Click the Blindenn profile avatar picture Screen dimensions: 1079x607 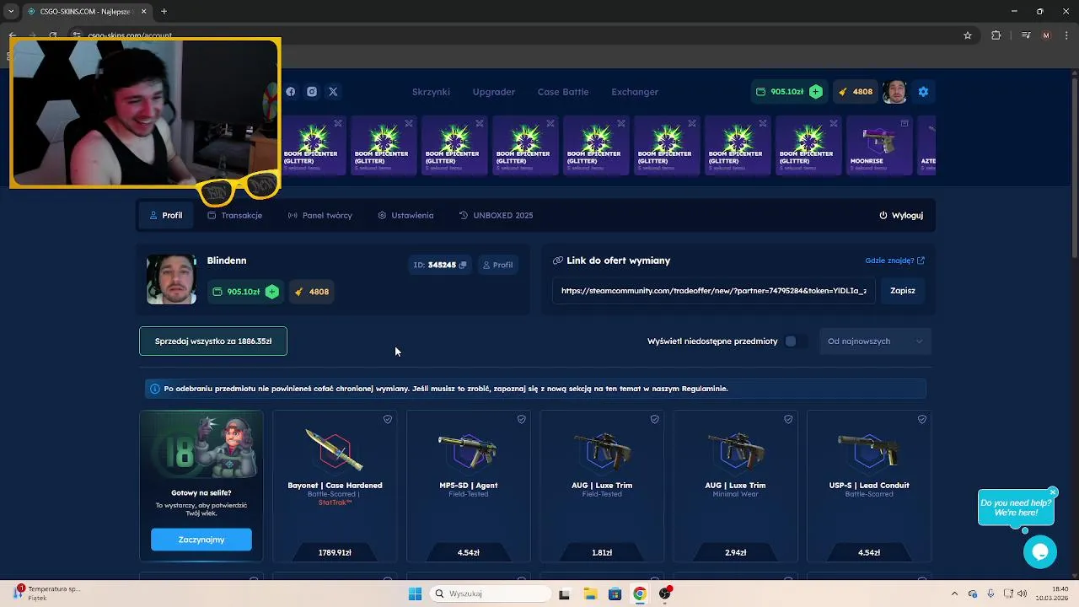(172, 279)
